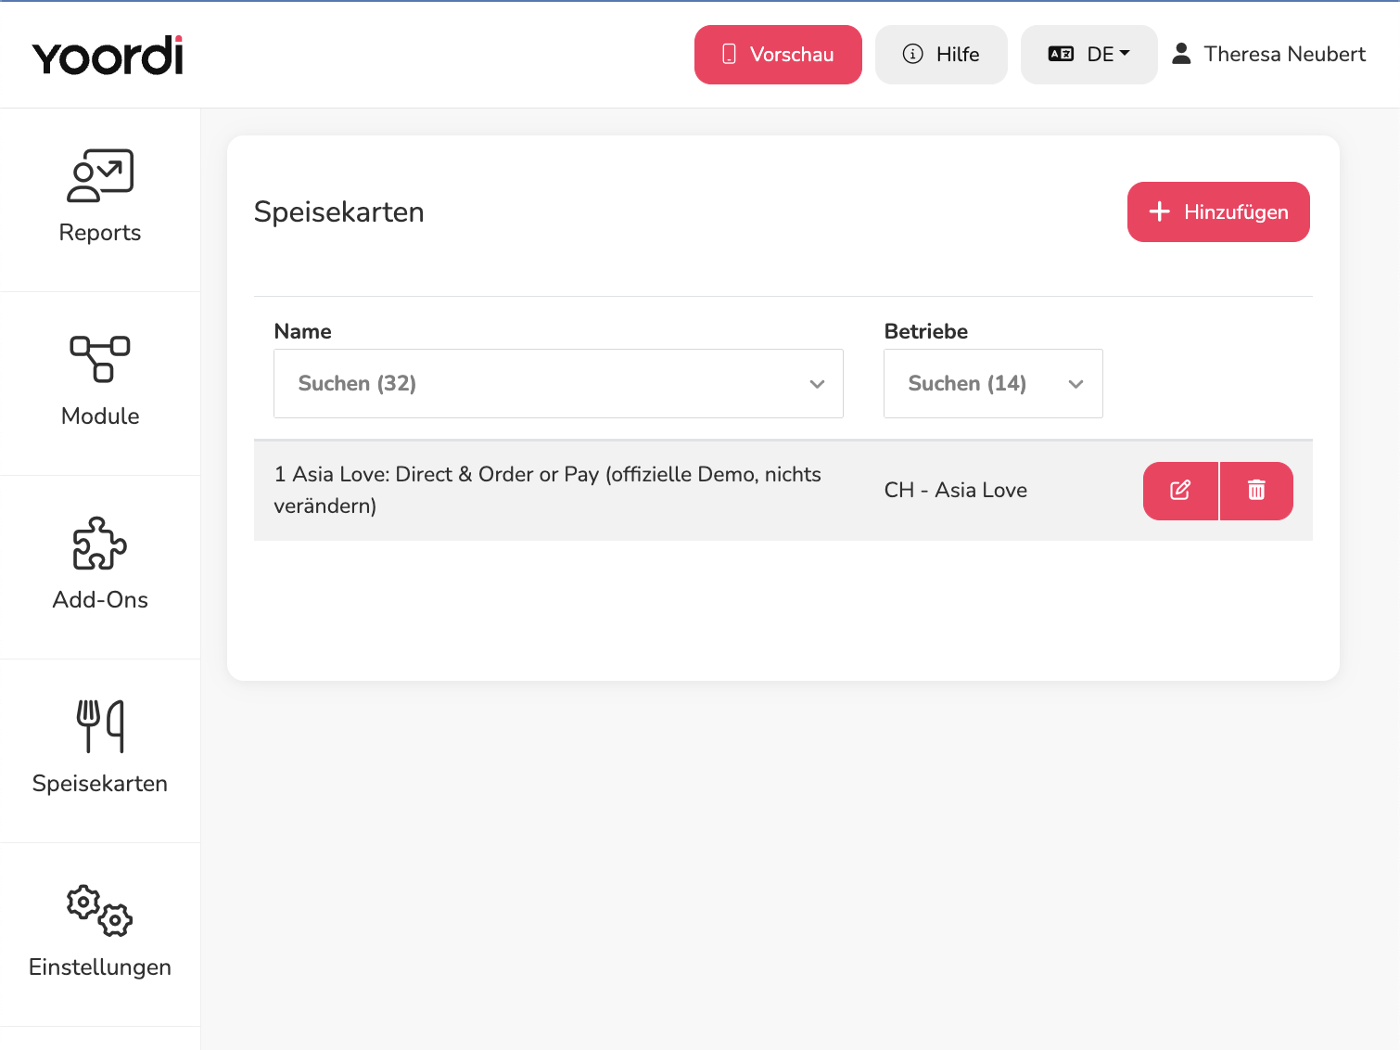This screenshot has width=1400, height=1050.
Task: Select the Asia Love menu row text
Action: tap(548, 490)
